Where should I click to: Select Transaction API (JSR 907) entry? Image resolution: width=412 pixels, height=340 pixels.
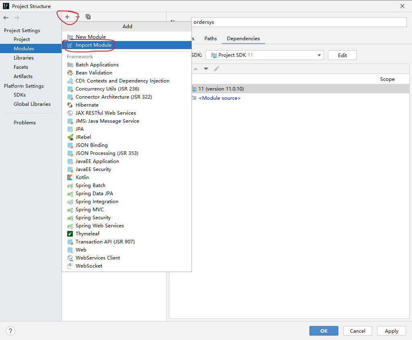[x=127, y=242]
